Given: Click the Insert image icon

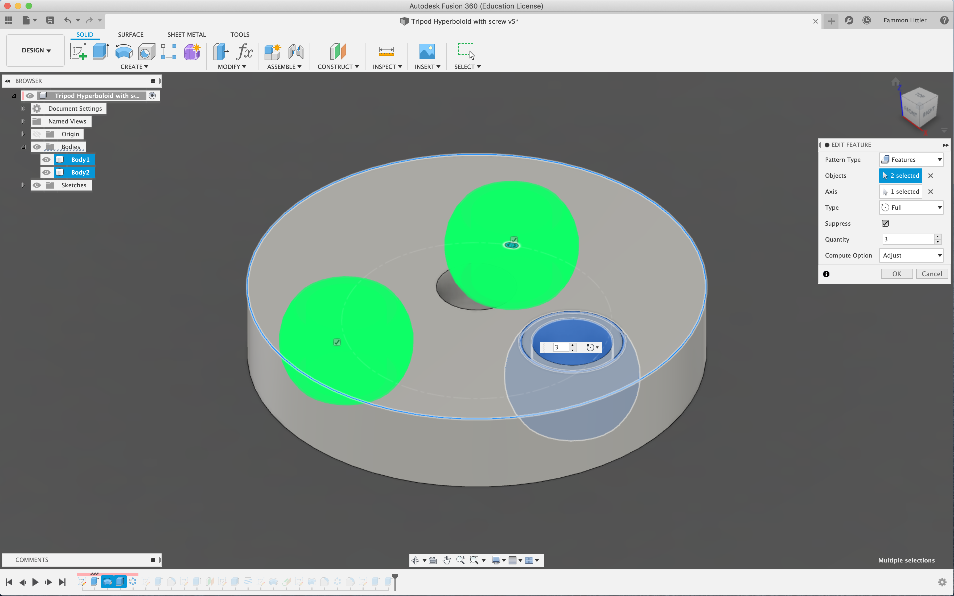Looking at the screenshot, I should (x=427, y=52).
